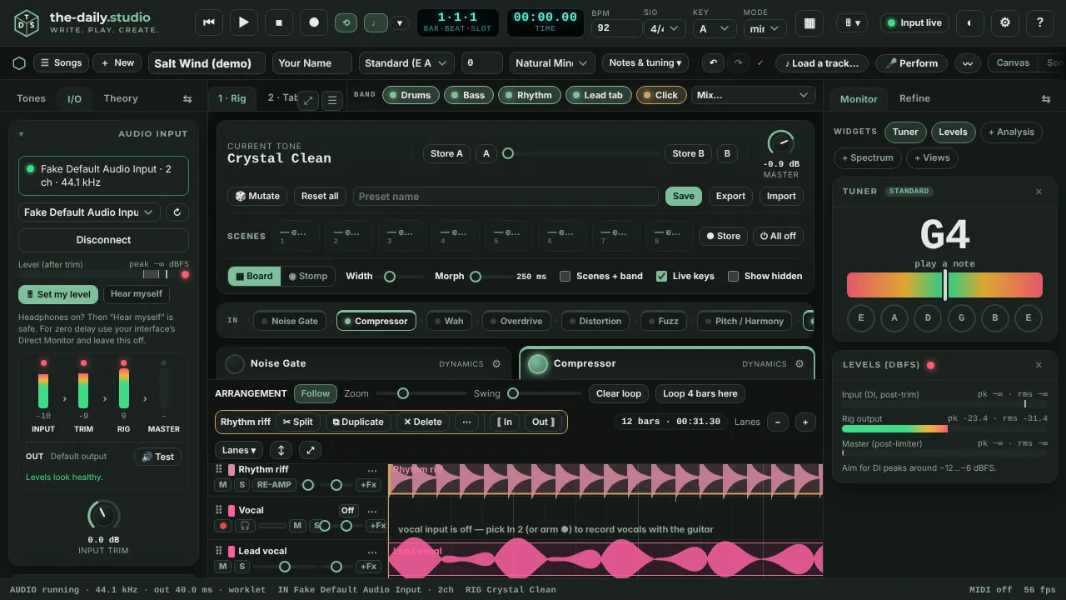Enable the Show hidden checkbox
1066x600 pixels.
click(x=734, y=276)
